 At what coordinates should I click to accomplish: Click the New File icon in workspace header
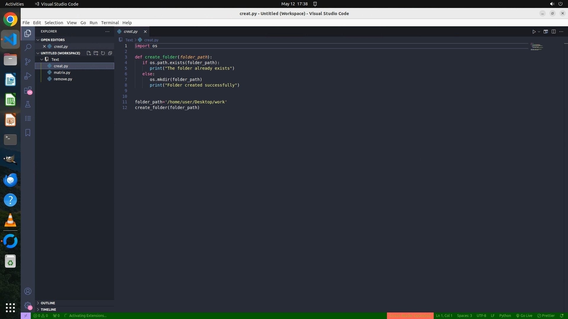pos(88,53)
